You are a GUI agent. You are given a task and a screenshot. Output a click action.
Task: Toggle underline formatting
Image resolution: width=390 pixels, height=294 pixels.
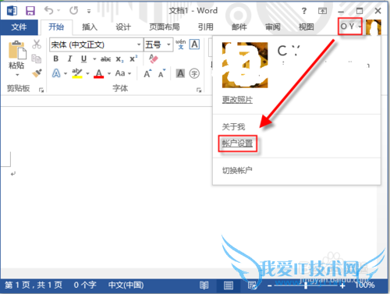pos(83,59)
